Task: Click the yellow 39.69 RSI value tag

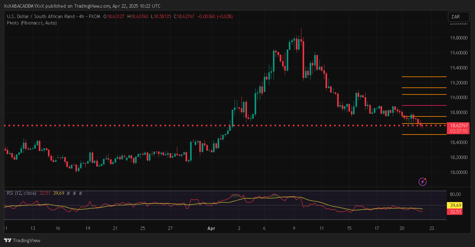Action: click(454, 205)
